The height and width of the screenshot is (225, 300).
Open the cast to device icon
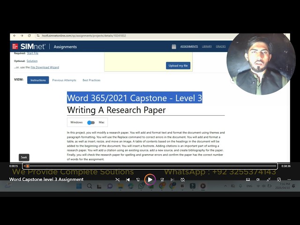[248, 180]
